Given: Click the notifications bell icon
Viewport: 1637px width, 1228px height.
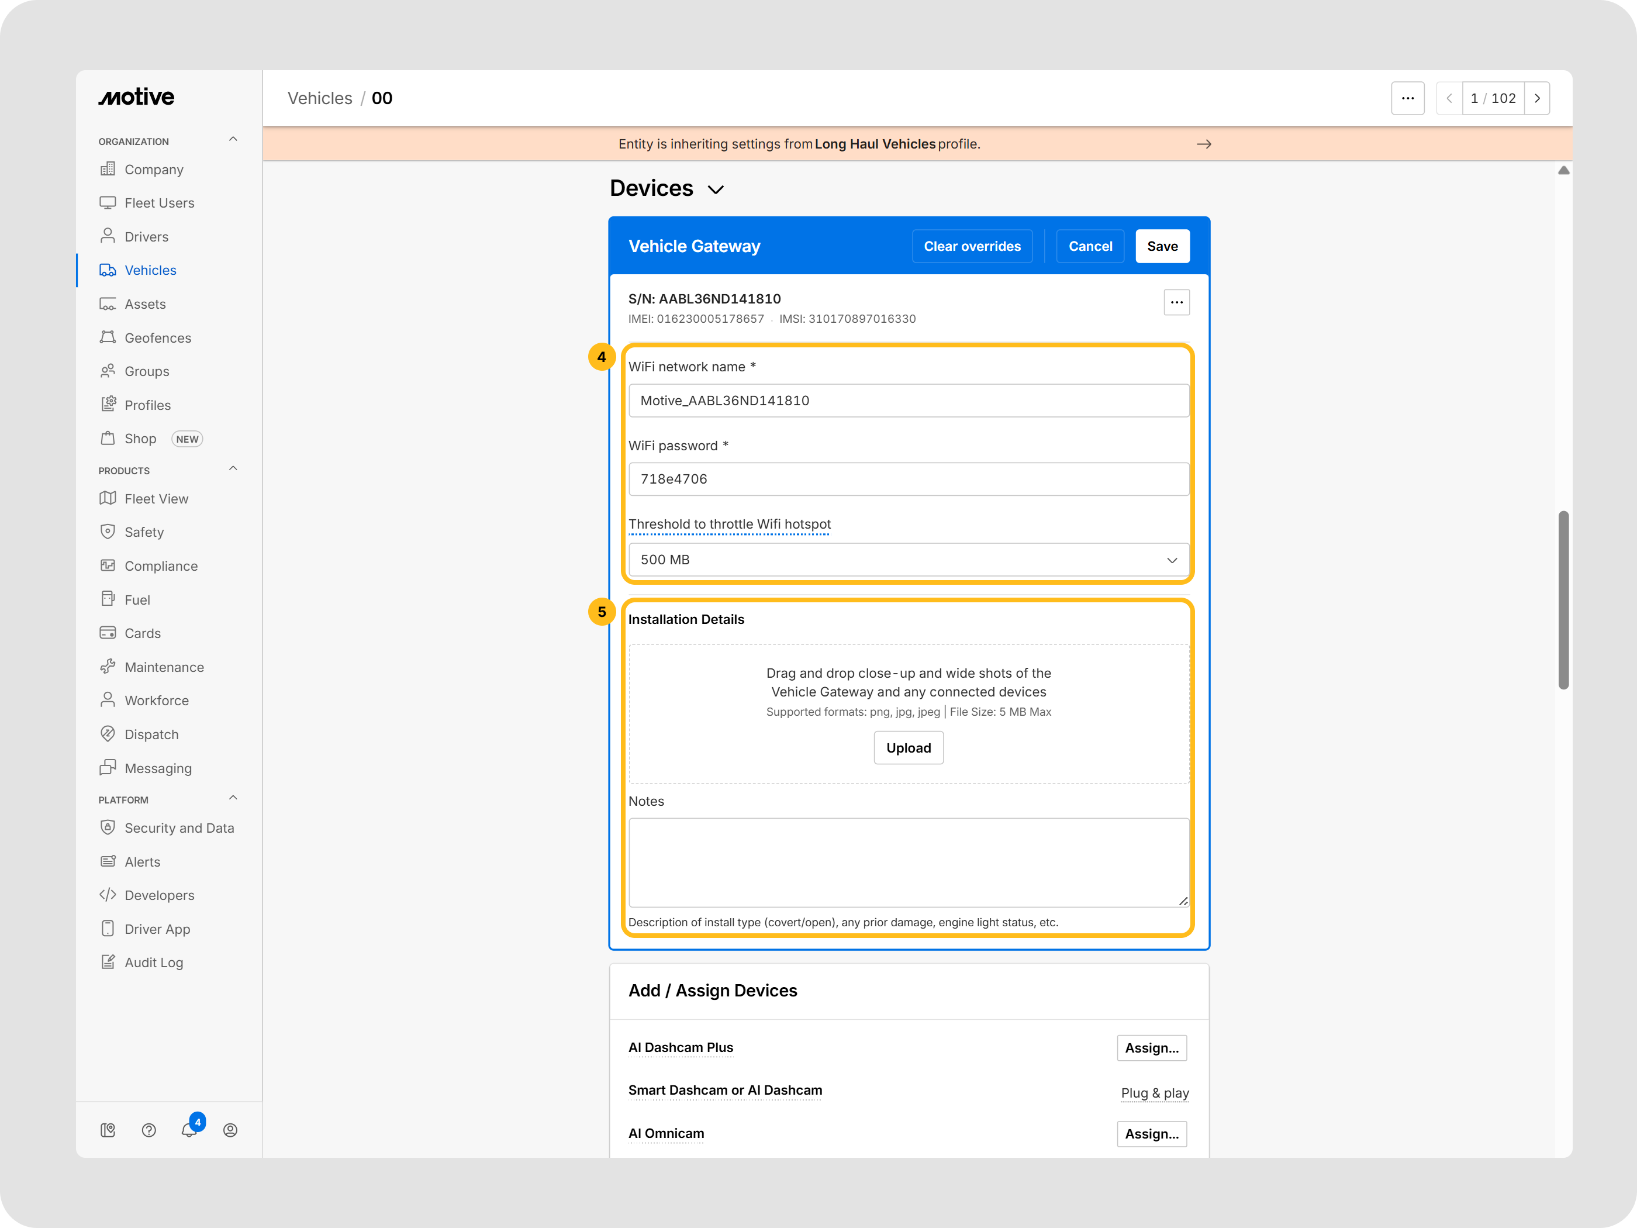Looking at the screenshot, I should click(189, 1130).
